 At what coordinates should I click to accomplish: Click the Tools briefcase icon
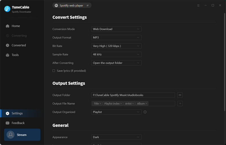point(8,55)
